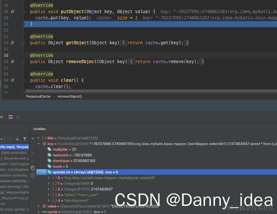Screen dimensions: 277x214
Task: Click the Trace Current Stream Chain icon
Action: (x=18, y=117)
